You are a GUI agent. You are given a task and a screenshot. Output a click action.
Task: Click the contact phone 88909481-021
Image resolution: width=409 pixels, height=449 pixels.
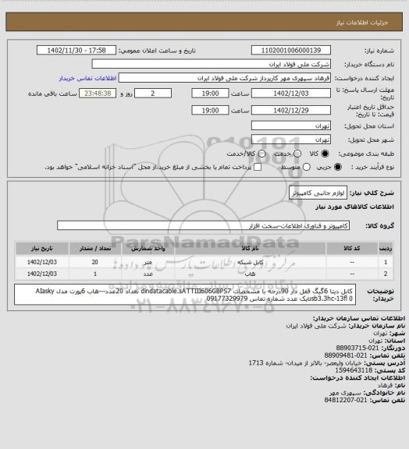346,355
